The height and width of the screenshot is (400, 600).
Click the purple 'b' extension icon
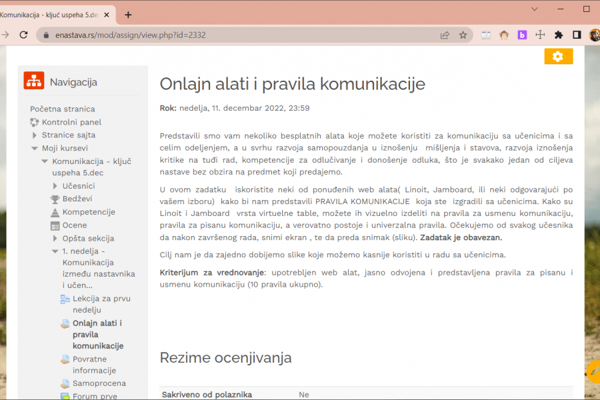click(x=522, y=35)
